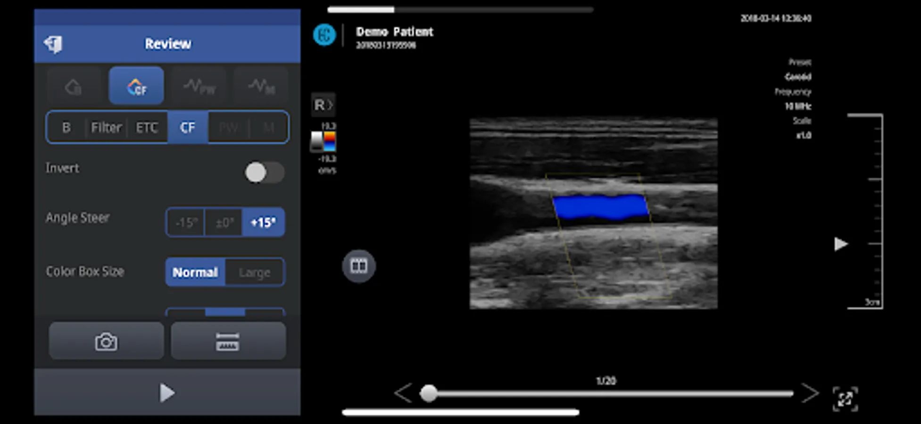
Task: Open the M settings tab
Action: pyautogui.click(x=268, y=127)
